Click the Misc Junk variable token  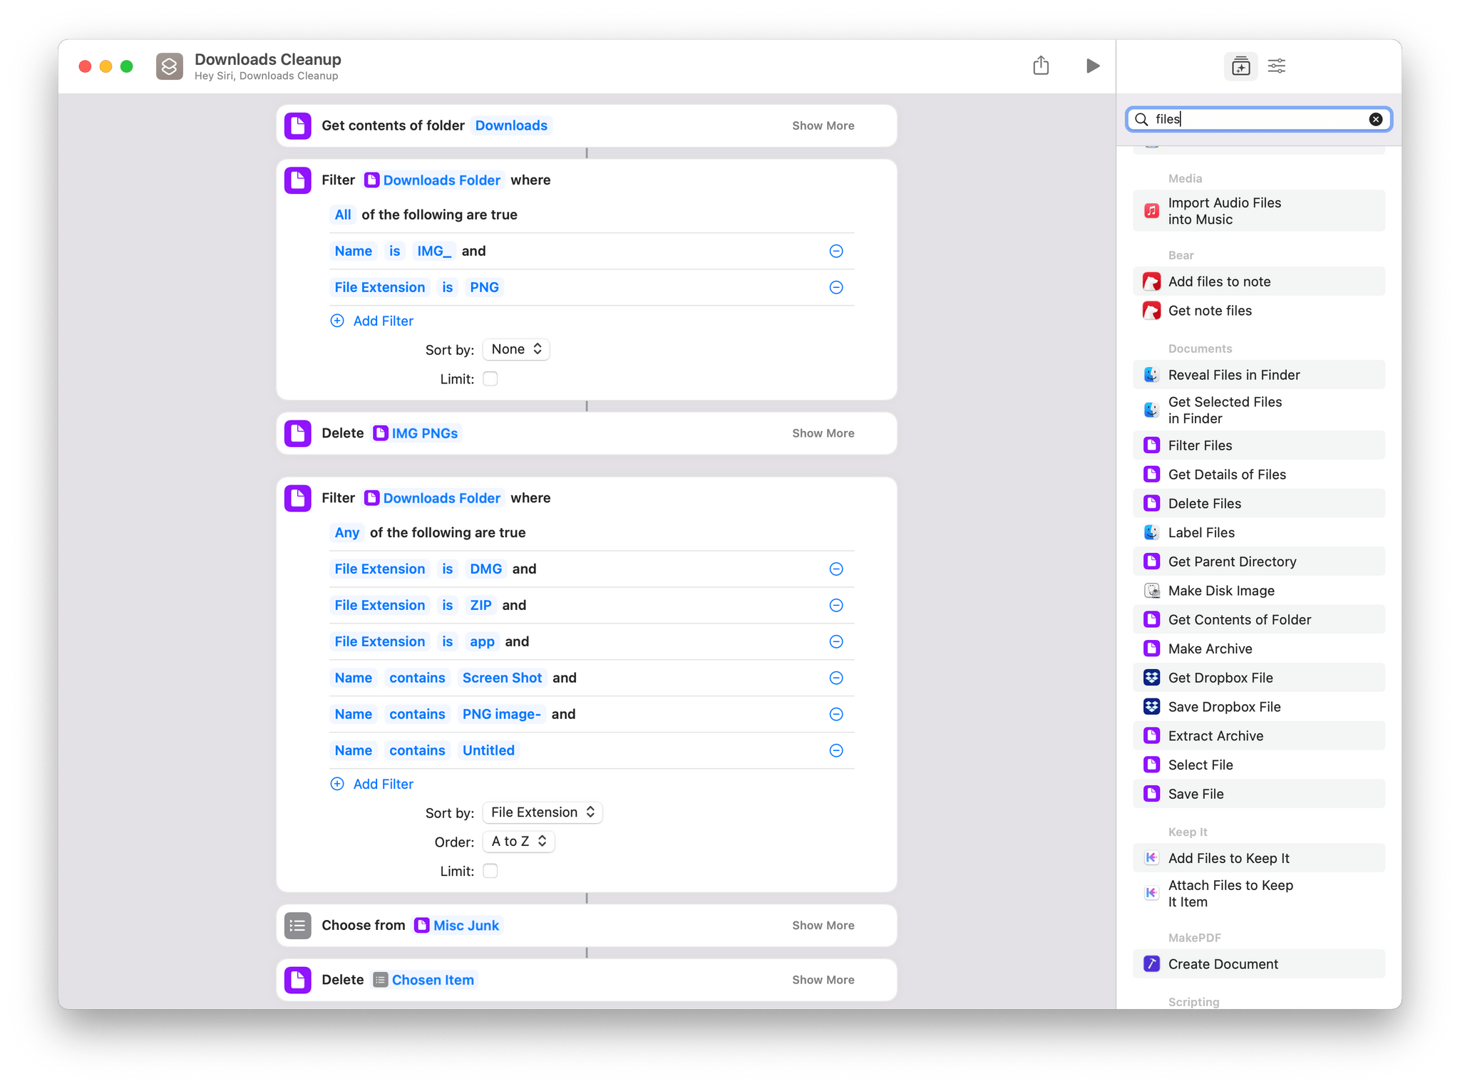[x=457, y=925]
